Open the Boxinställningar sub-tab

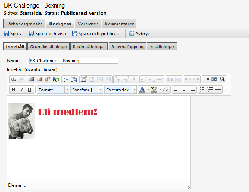pos(89,47)
